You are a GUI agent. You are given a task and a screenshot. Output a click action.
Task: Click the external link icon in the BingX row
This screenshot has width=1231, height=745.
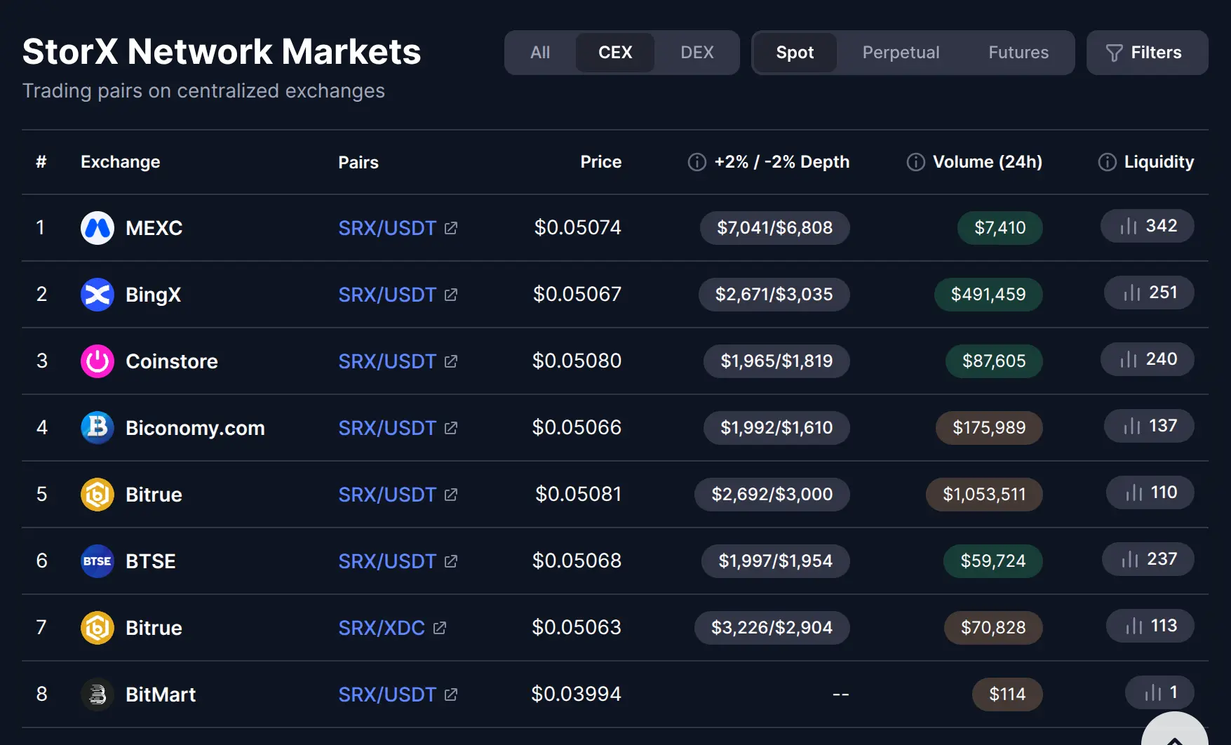451,295
